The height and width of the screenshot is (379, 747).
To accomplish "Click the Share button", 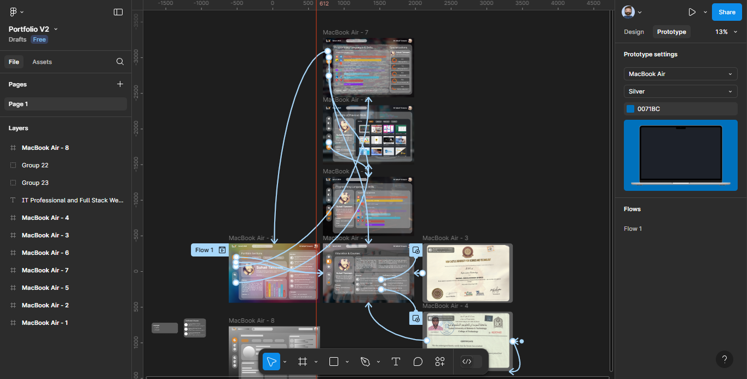I will pyautogui.click(x=727, y=12).
